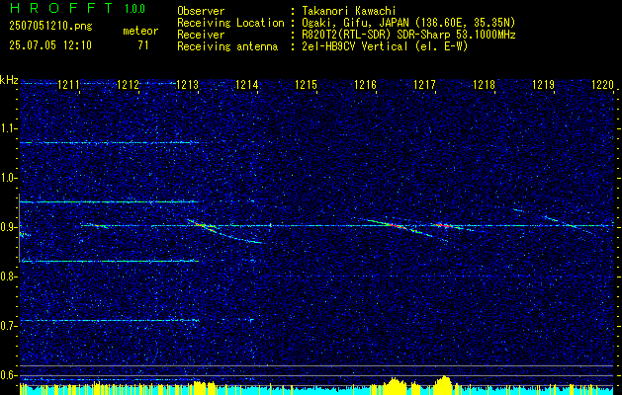Click the date stamp 25.07.05 12:10
Image resolution: width=622 pixels, height=395 pixels.
pos(50,45)
